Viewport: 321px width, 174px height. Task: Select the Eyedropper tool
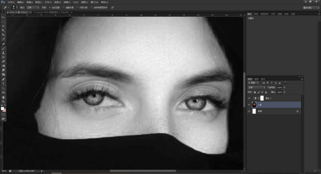click(x=3, y=39)
